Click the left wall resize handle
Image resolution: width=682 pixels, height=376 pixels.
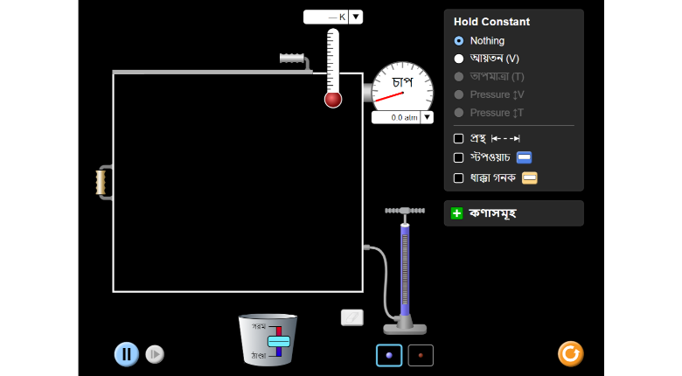(x=101, y=182)
